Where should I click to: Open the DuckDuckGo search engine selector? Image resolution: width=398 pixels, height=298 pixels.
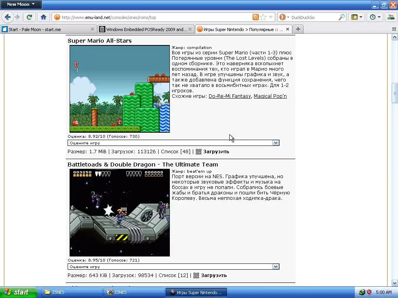click(x=284, y=17)
